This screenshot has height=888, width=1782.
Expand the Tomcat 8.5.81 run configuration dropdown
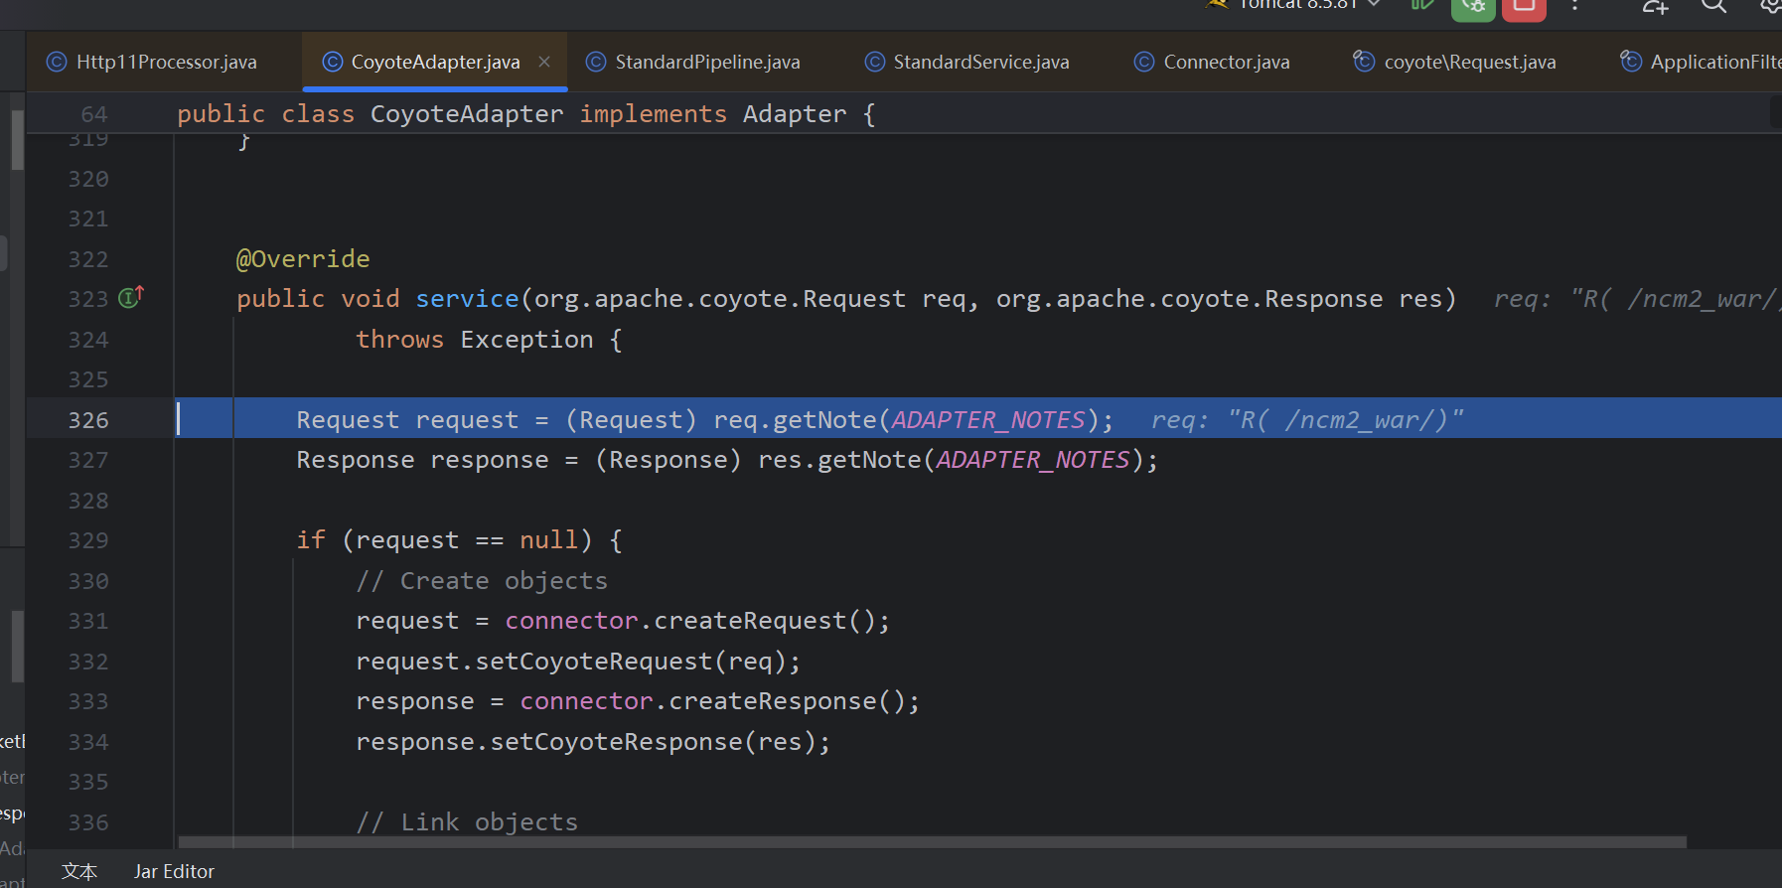click(1375, 5)
